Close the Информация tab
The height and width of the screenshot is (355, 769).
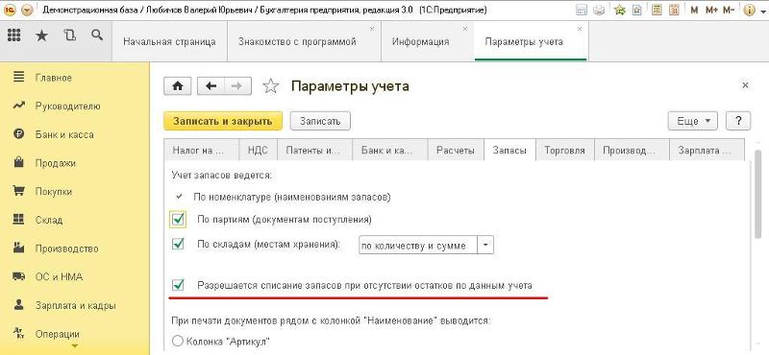[x=465, y=30]
